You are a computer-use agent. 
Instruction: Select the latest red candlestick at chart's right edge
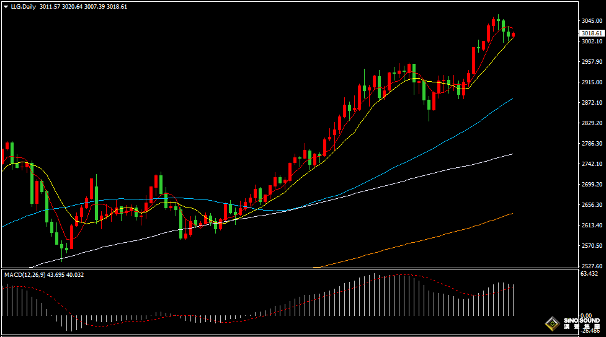click(513, 35)
